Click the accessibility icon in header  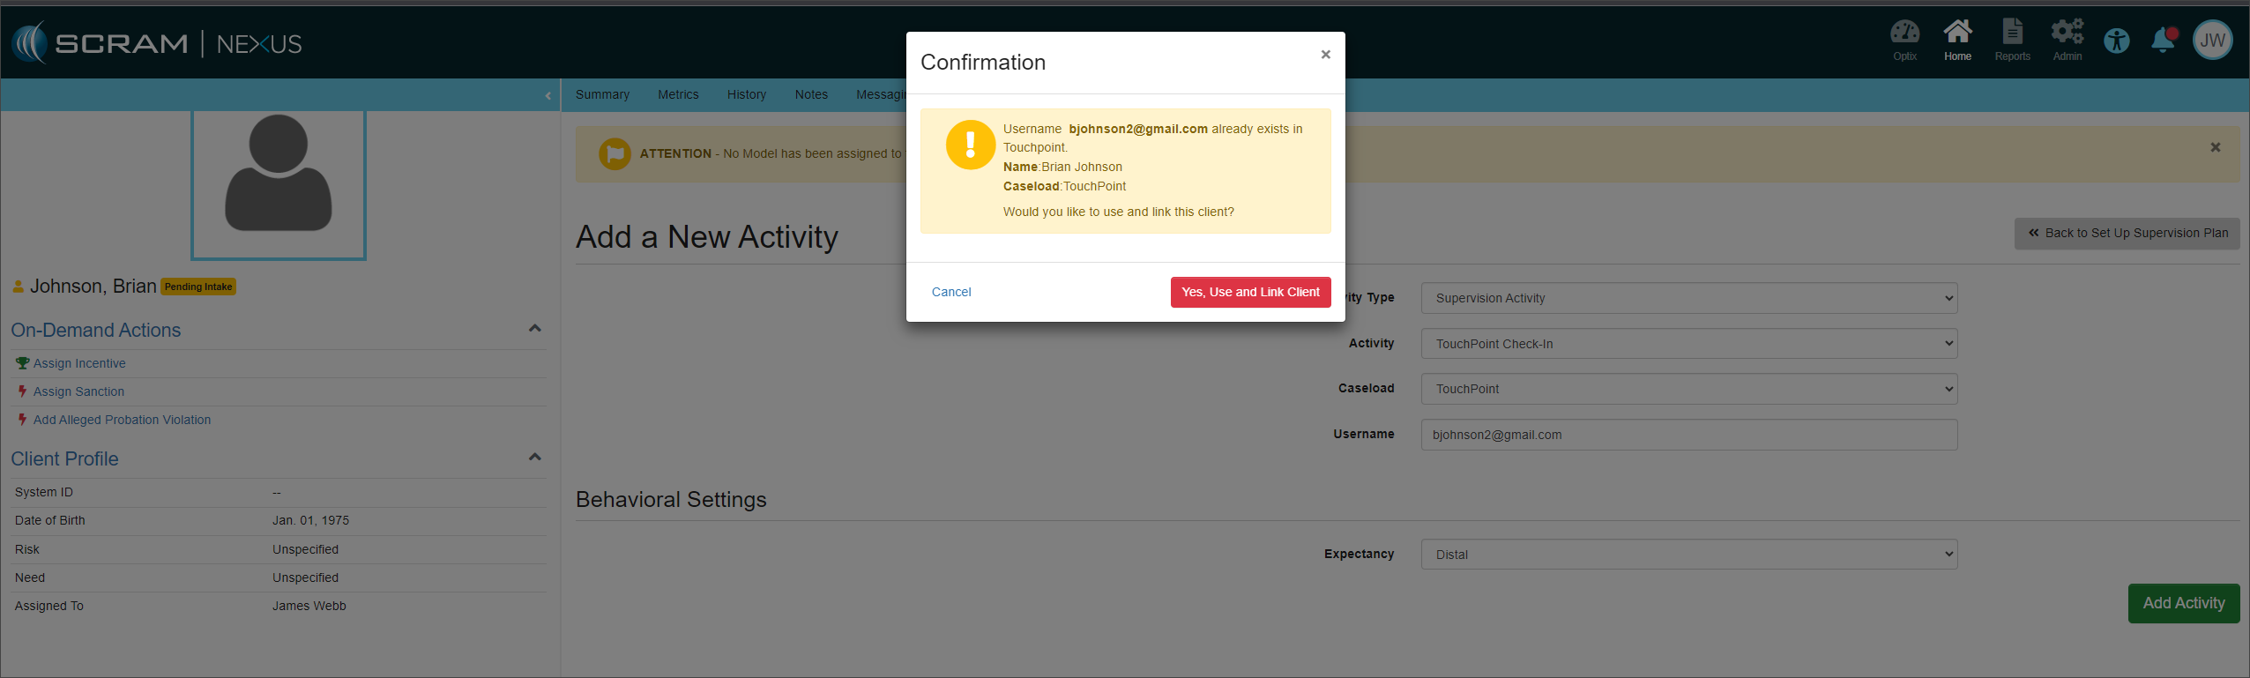click(x=2117, y=41)
